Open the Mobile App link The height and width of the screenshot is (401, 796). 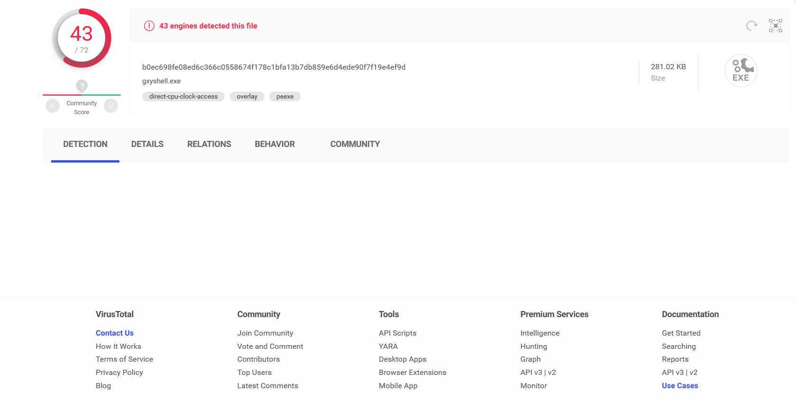pyautogui.click(x=398, y=385)
